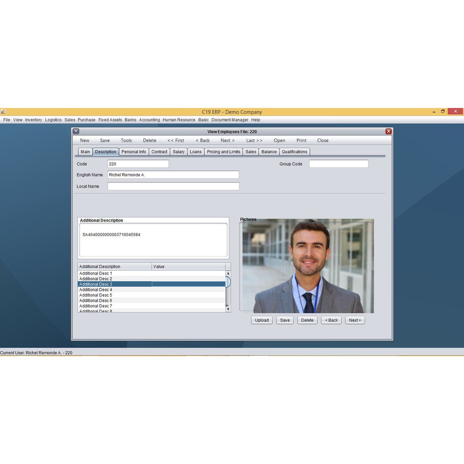
Task: Switch to the Salary tab
Action: 179,152
